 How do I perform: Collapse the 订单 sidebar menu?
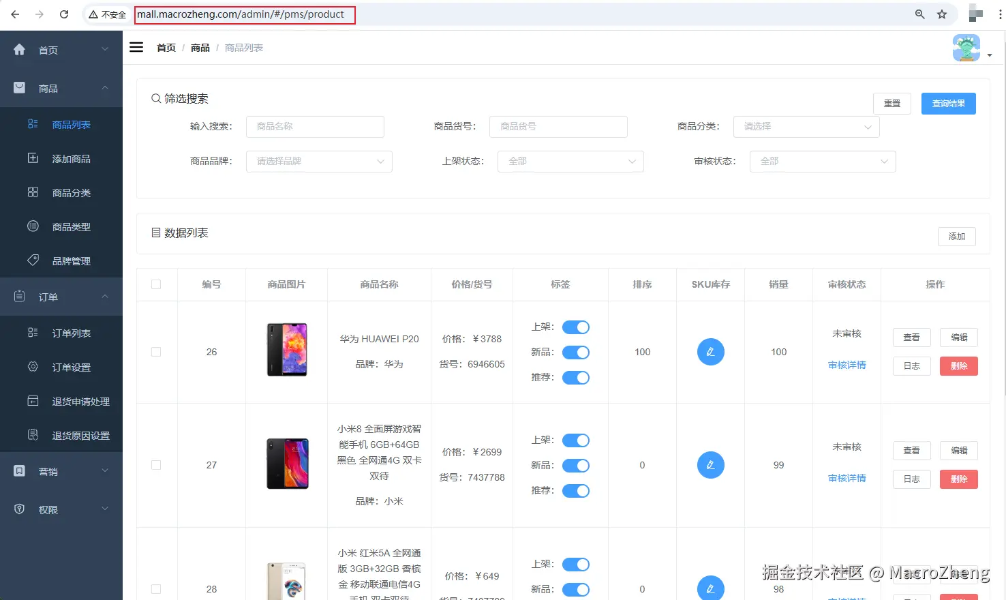tap(61, 297)
